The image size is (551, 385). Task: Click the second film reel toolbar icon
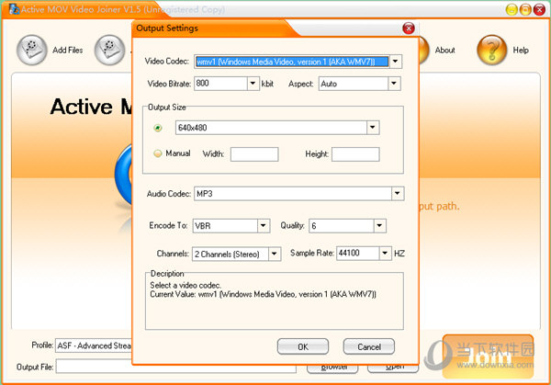click(x=109, y=50)
